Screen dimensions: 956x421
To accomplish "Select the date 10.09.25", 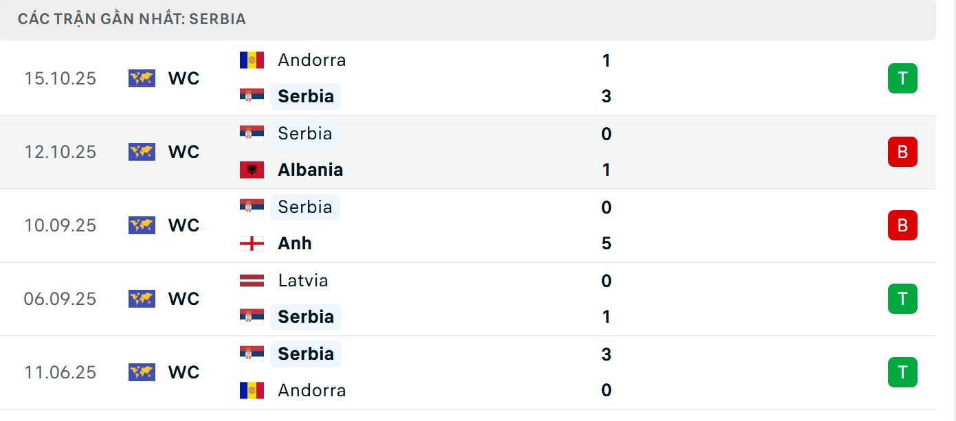I will 61,225.
